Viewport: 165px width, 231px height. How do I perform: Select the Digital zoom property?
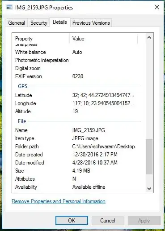pos(28,68)
